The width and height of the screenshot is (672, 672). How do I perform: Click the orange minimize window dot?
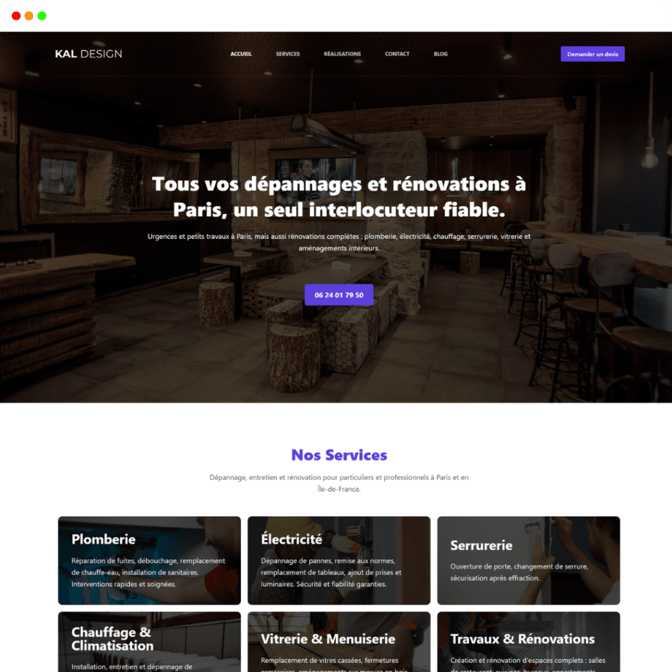[29, 16]
